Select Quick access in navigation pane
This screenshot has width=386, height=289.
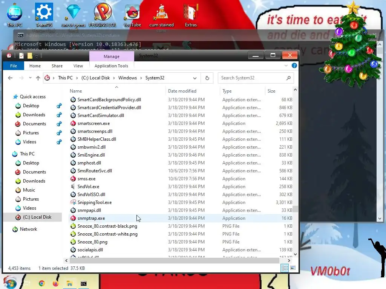[x=32, y=97]
